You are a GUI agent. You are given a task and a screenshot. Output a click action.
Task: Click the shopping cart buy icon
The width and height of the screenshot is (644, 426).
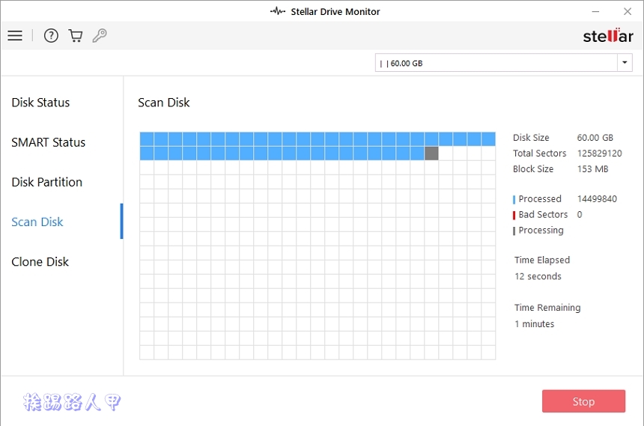75,36
